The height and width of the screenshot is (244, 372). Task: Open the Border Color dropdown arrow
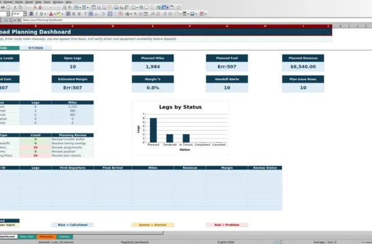pos(196,14)
